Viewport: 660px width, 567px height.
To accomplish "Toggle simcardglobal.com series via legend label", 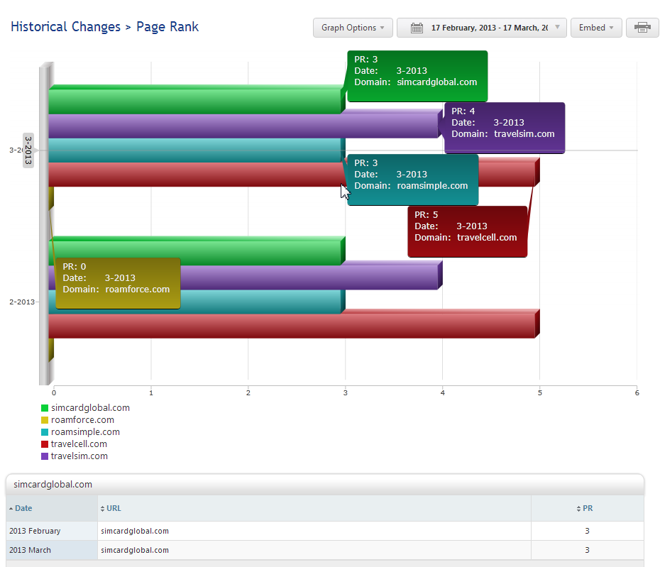I will pyautogui.click(x=90, y=408).
